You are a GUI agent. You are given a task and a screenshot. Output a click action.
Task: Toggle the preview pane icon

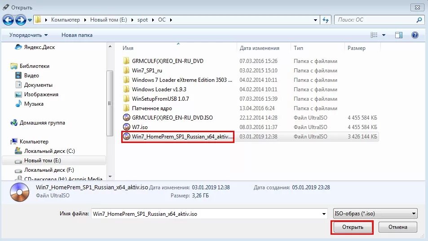point(399,35)
